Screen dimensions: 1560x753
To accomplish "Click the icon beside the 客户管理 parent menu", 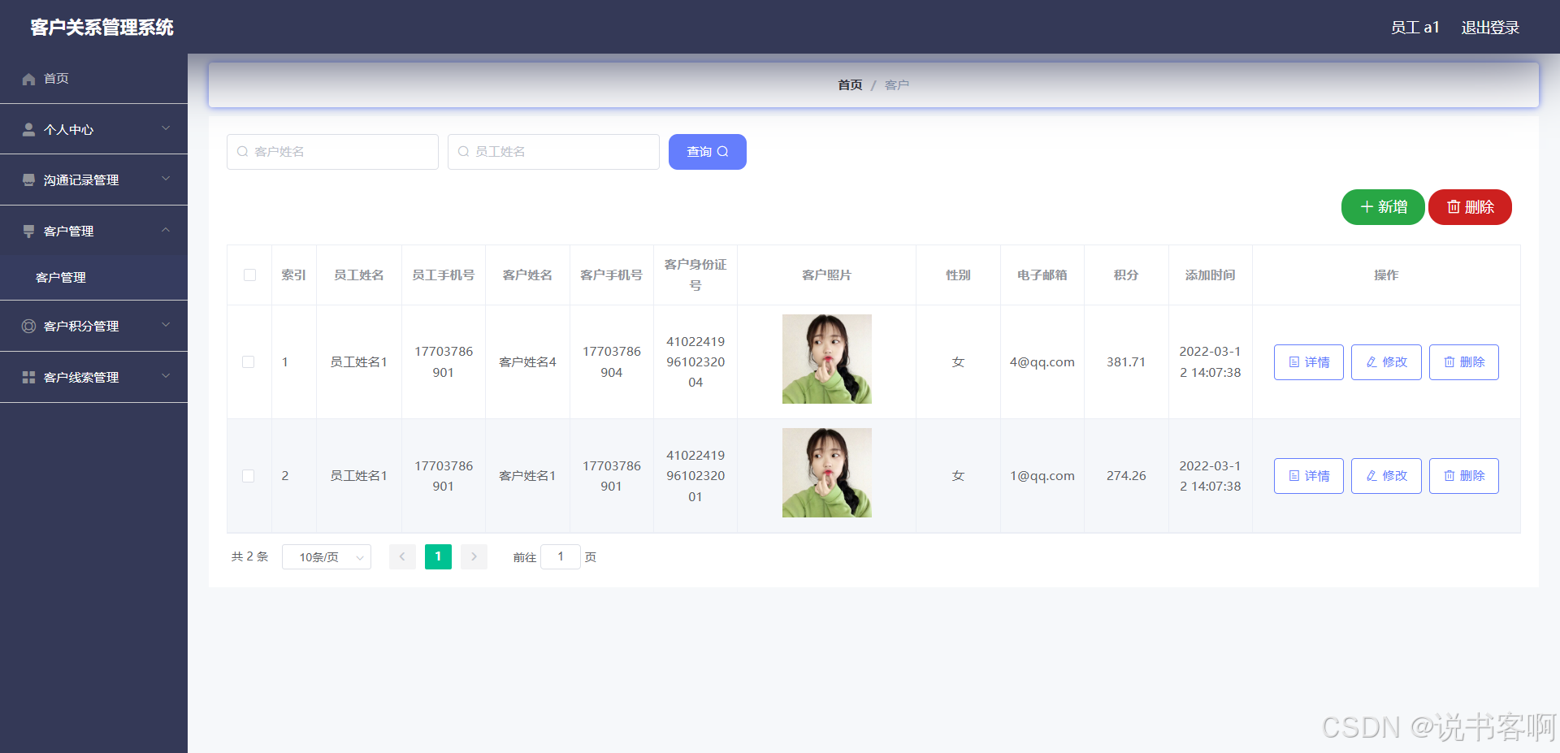I will point(28,231).
